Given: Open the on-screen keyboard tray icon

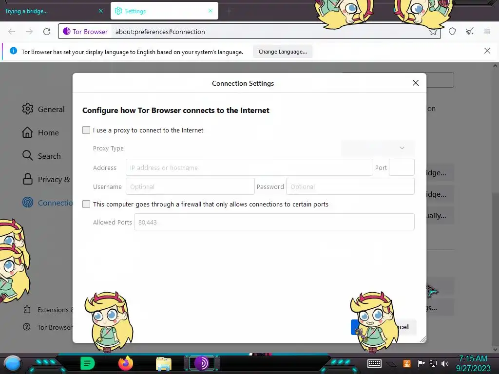Looking at the screenshot, I should [374, 363].
